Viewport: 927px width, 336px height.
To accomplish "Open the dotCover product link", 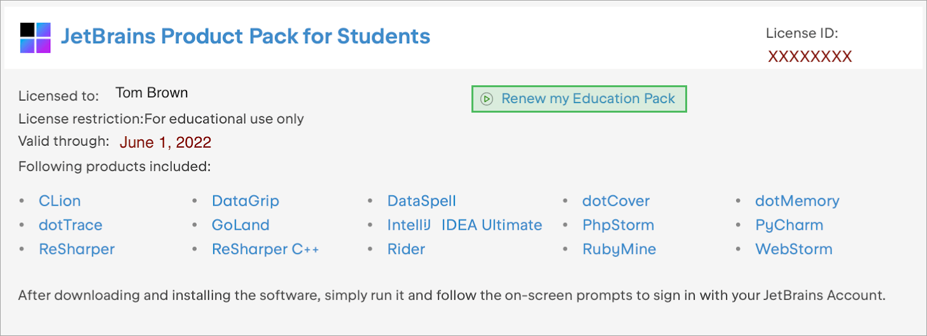I will pyautogui.click(x=615, y=201).
